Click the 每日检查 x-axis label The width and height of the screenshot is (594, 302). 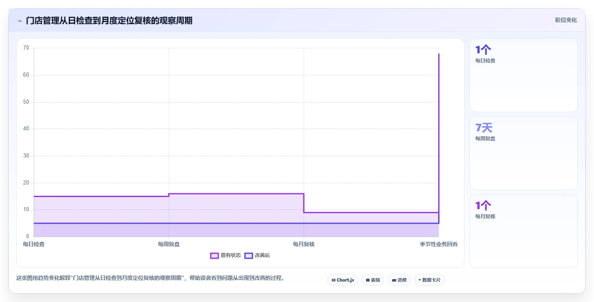pos(34,244)
